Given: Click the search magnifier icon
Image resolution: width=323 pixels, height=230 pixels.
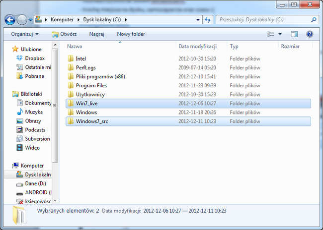Looking at the screenshot, I should coord(314,20).
